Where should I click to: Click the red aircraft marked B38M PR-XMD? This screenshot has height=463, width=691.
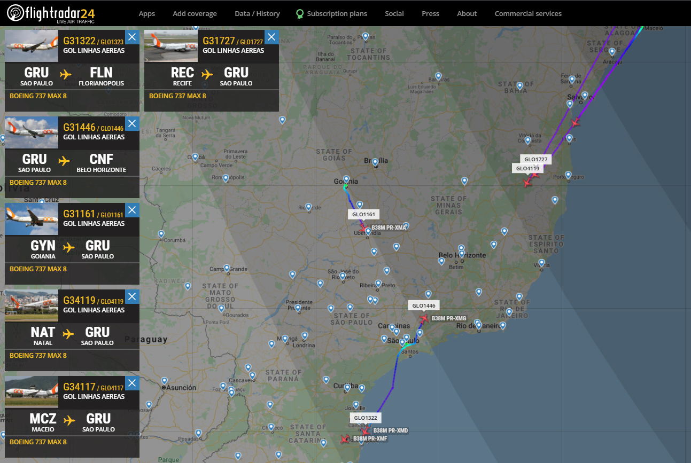click(x=365, y=431)
